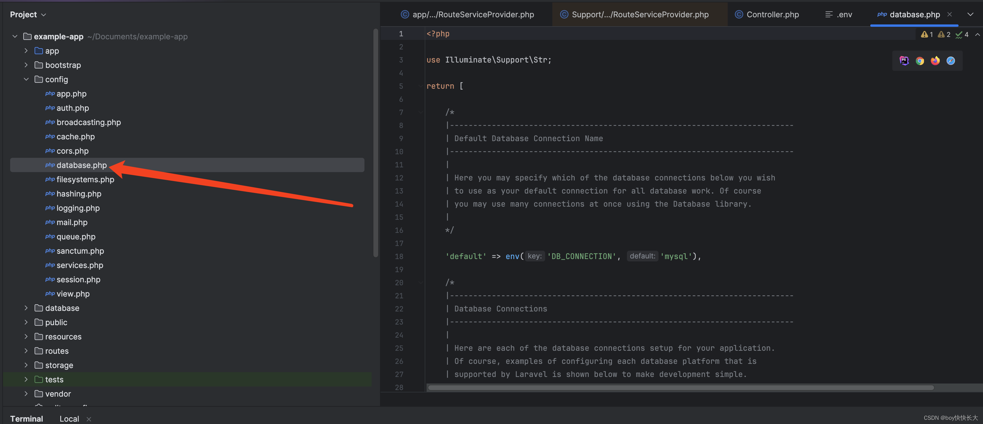This screenshot has height=424, width=983.
Task: Click the class icon on Controller.php tab
Action: click(739, 15)
